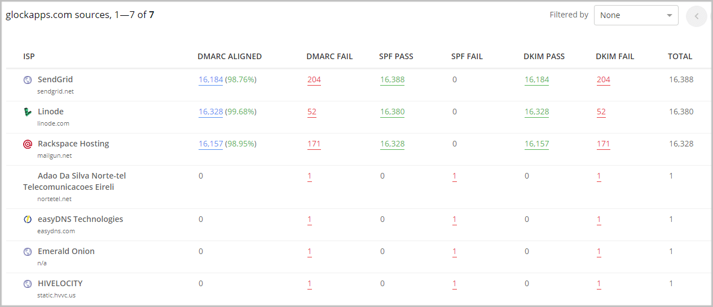Open HIVELOCITY's DKIM fail link

[x=599, y=283]
